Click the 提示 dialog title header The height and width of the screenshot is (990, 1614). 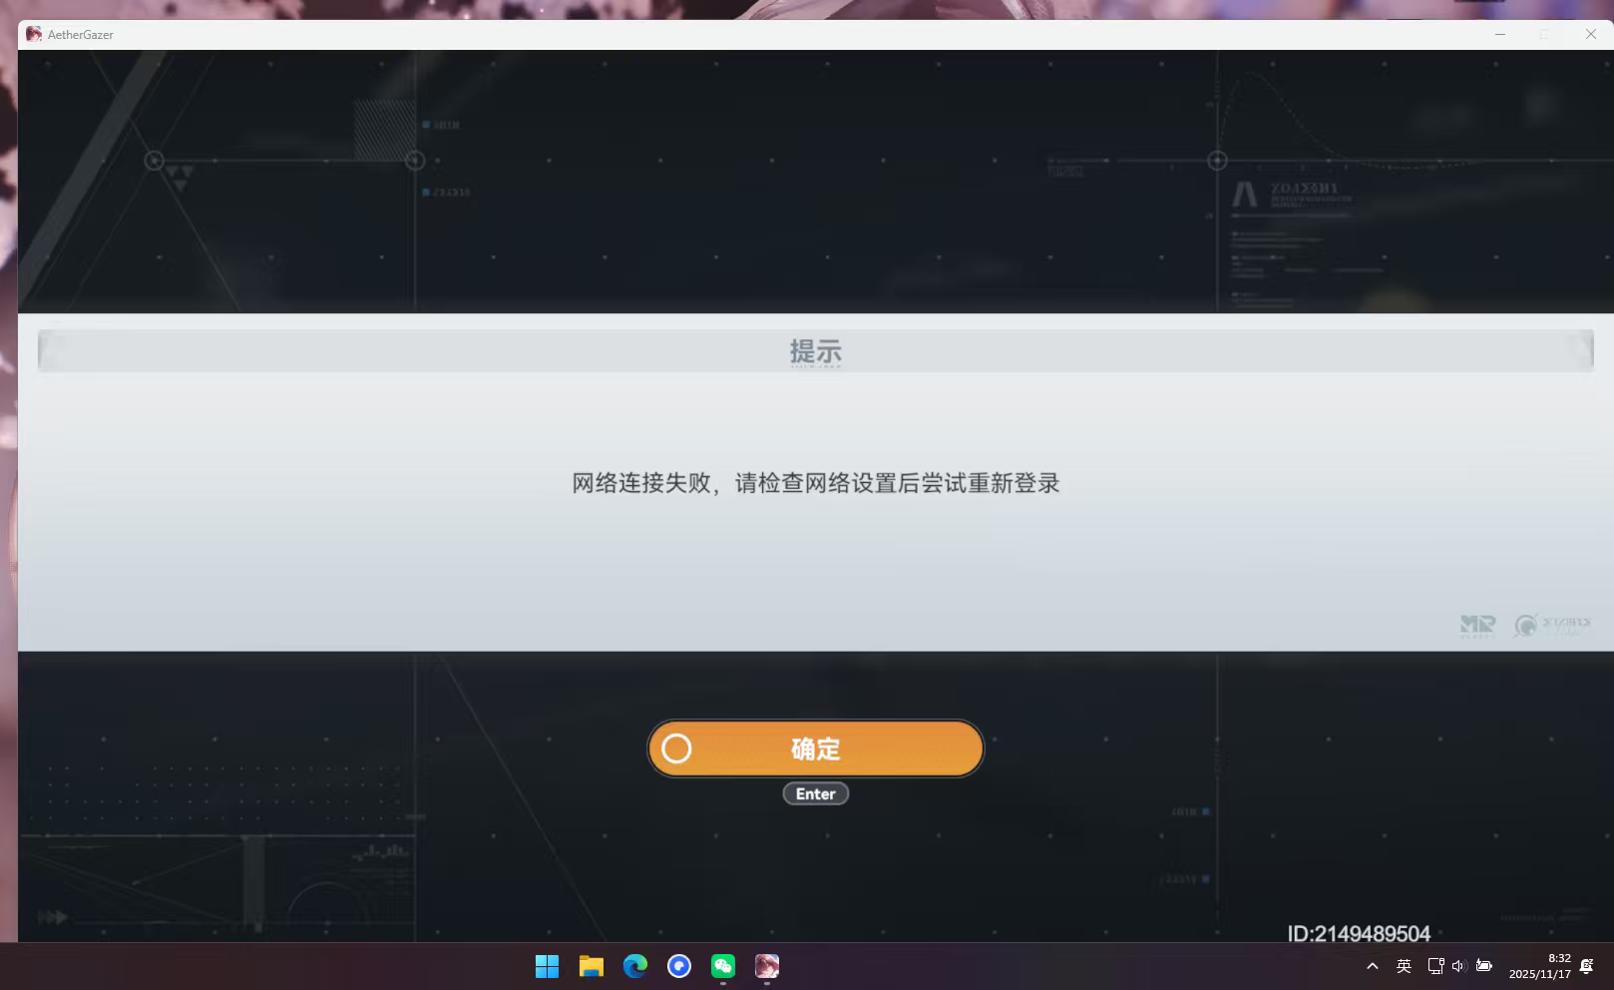pos(815,351)
